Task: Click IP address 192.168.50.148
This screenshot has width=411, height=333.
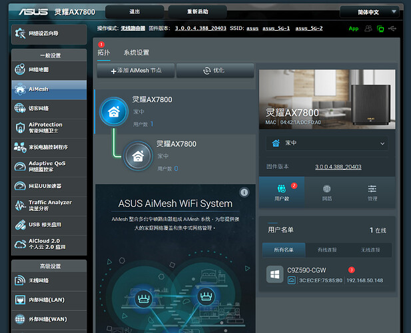Action: [364, 280]
